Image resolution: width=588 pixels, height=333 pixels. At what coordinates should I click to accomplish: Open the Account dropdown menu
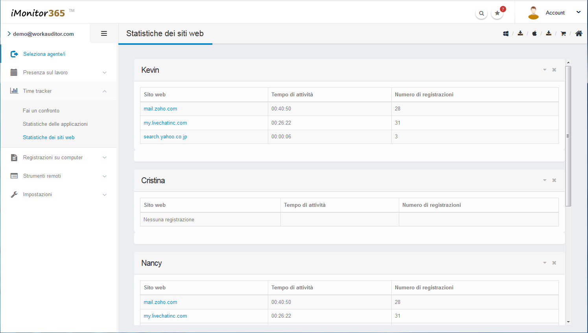(555, 13)
